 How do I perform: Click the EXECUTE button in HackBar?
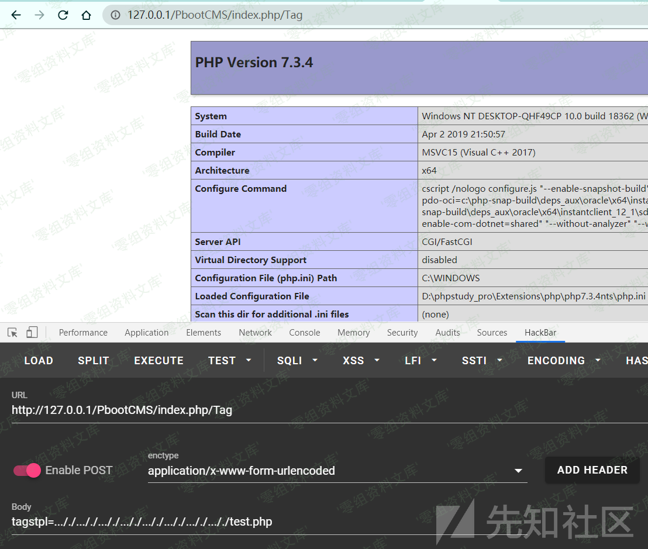coord(158,360)
